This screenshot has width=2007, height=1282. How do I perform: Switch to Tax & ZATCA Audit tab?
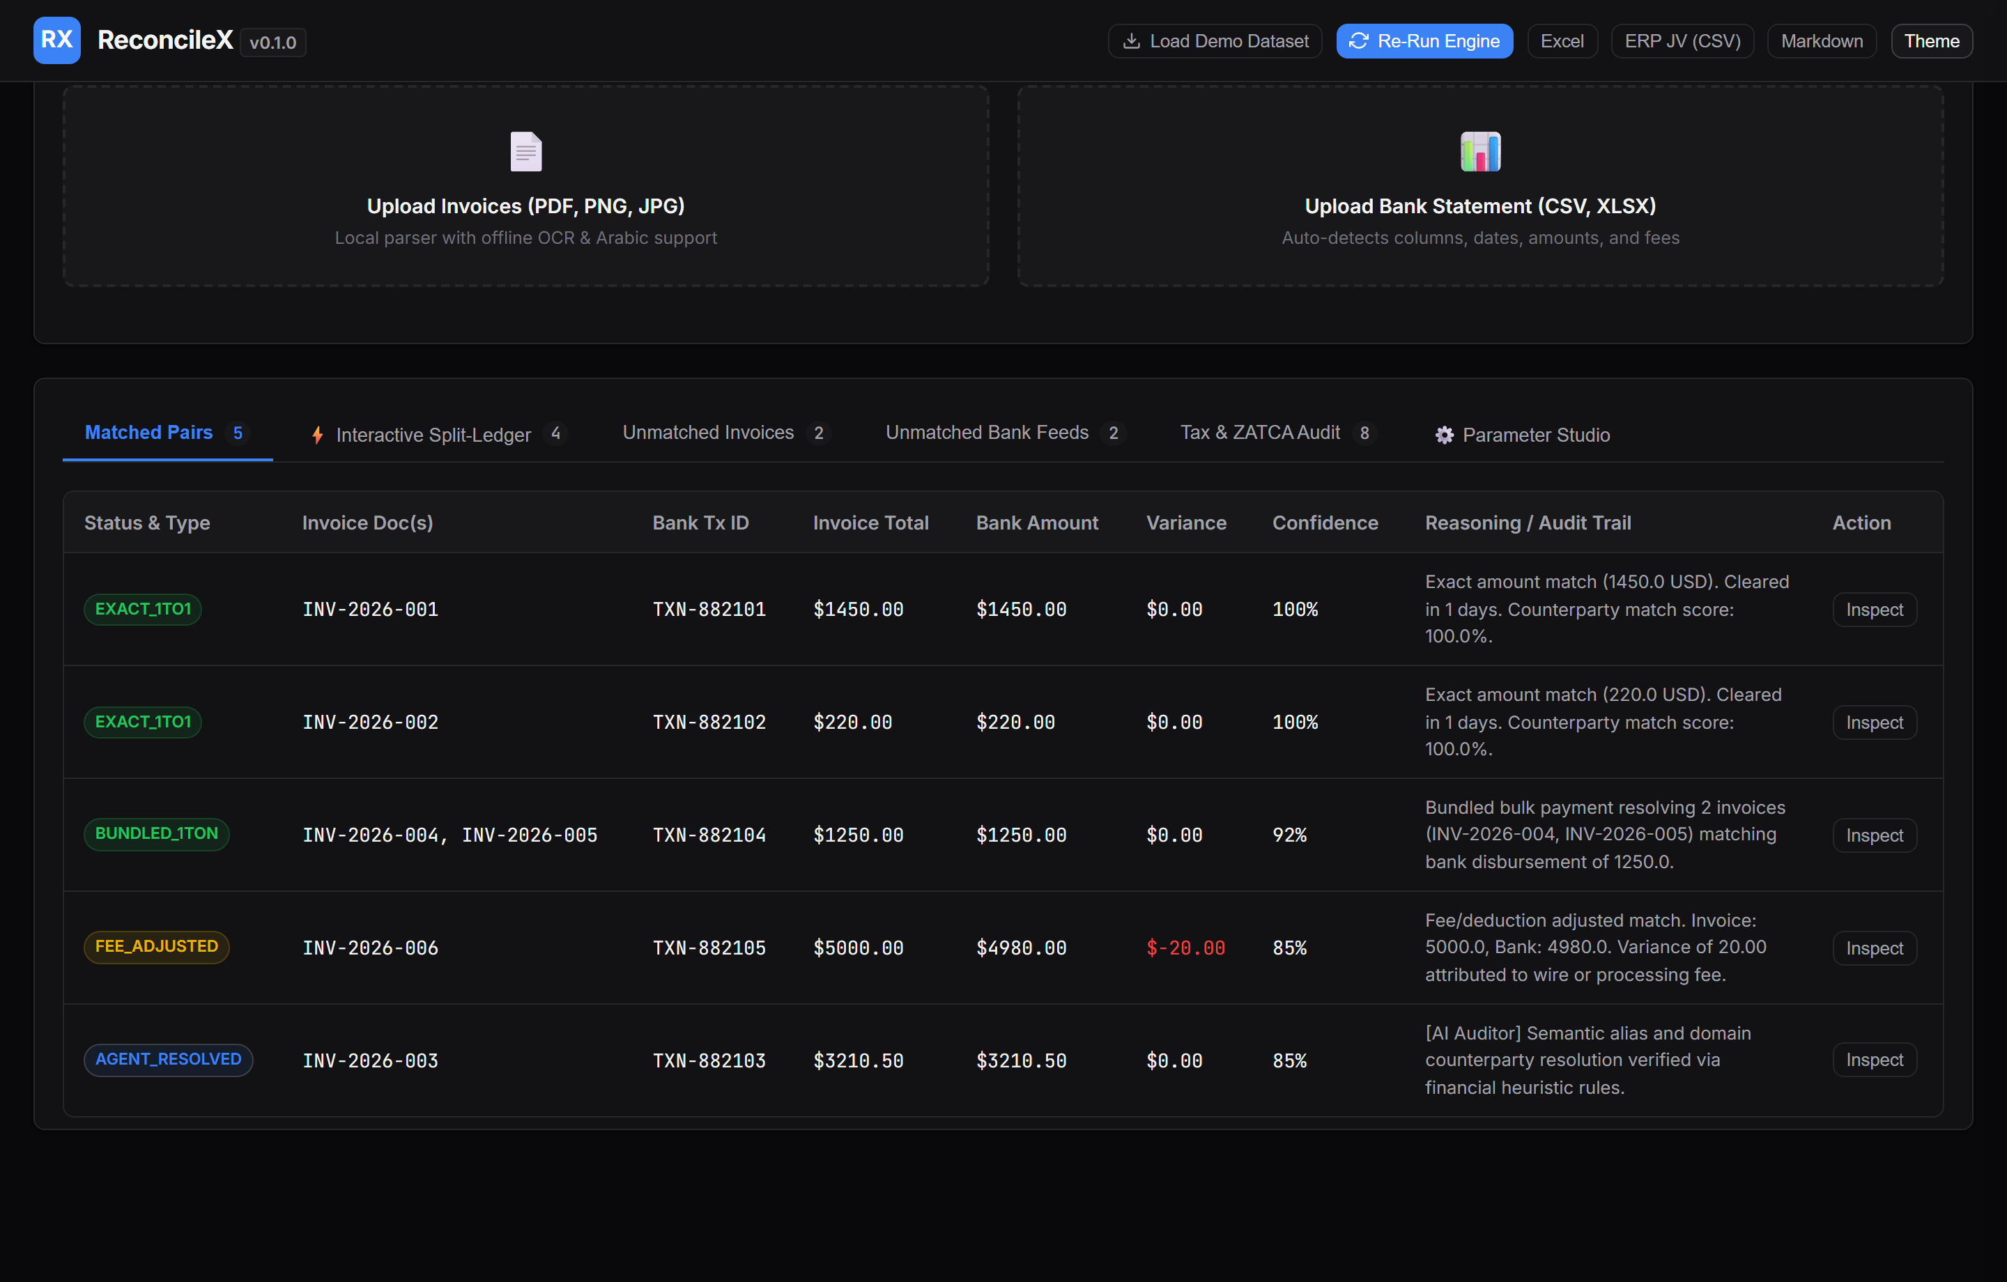click(x=1279, y=433)
